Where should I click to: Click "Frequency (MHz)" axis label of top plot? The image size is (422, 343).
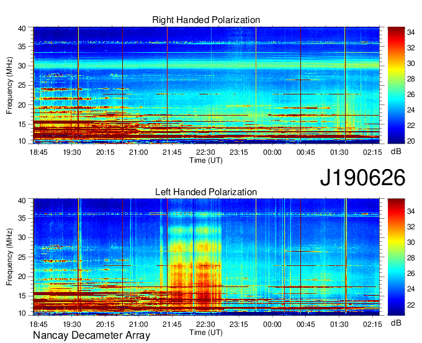click(9, 85)
